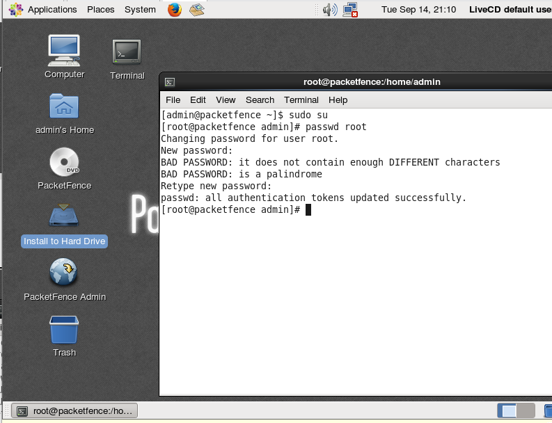Open the Terminal menu in menubar
The image size is (552, 423).
click(301, 100)
